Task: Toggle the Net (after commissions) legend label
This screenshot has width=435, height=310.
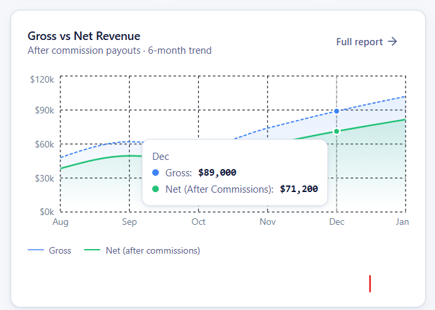Action: point(152,250)
